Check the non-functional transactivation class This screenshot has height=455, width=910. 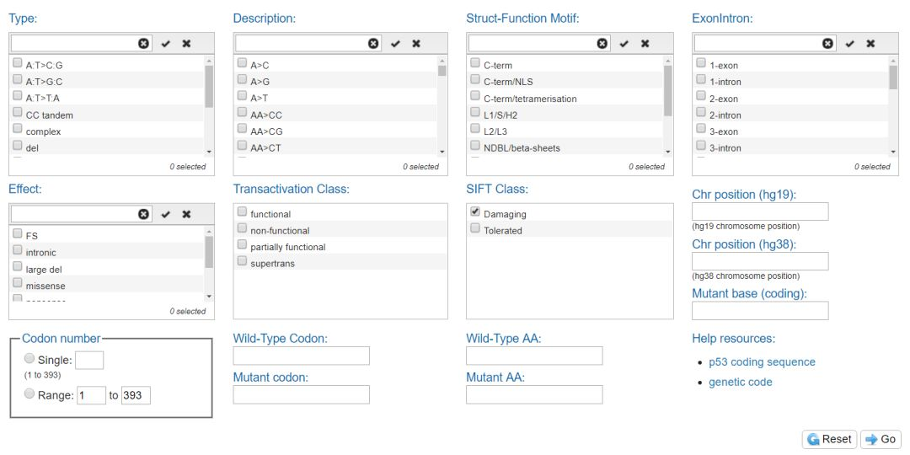pyautogui.click(x=243, y=229)
